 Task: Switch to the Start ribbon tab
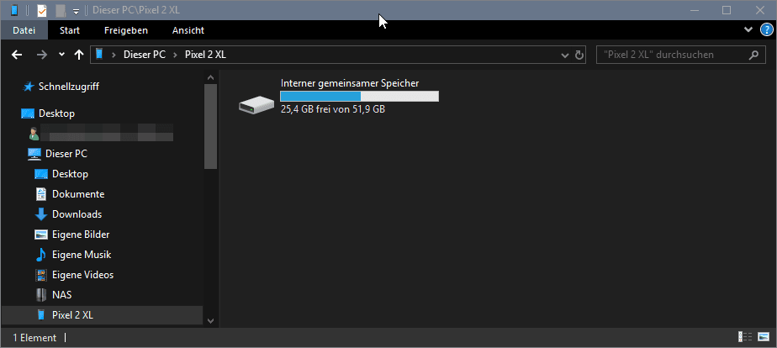click(x=70, y=30)
